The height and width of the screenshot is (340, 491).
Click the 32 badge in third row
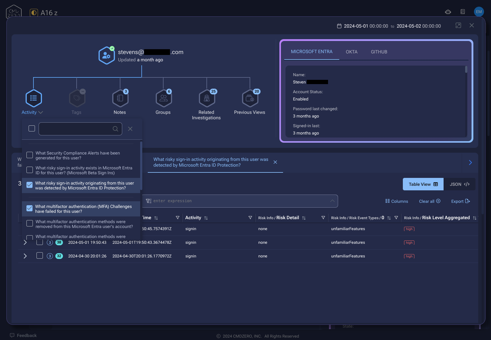59,256
